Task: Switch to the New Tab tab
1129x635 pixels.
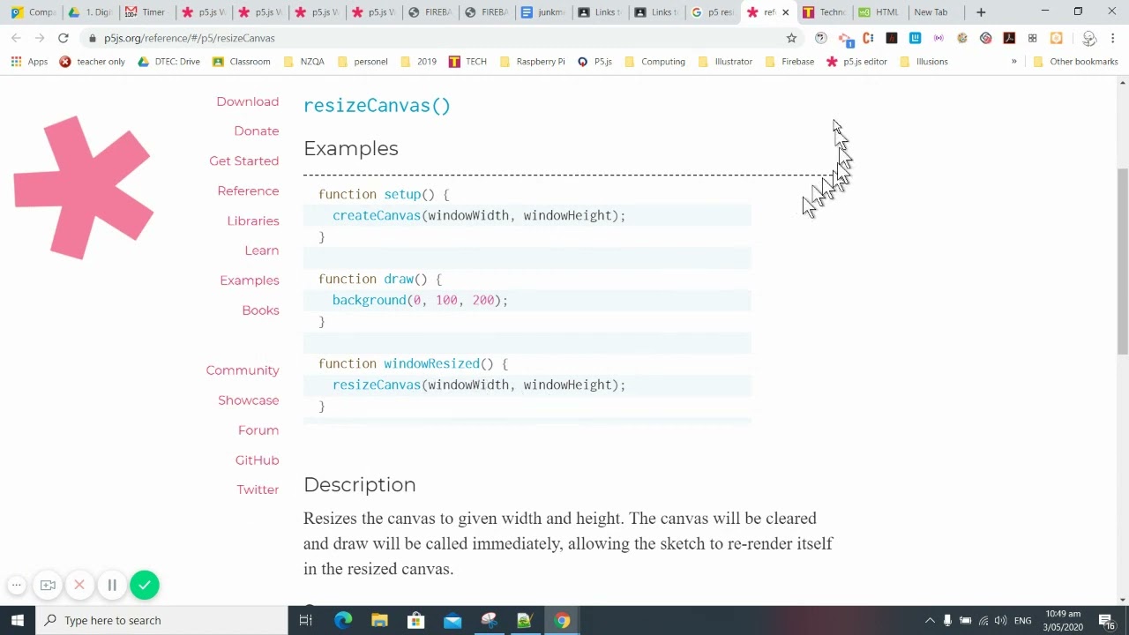Action: tap(935, 12)
